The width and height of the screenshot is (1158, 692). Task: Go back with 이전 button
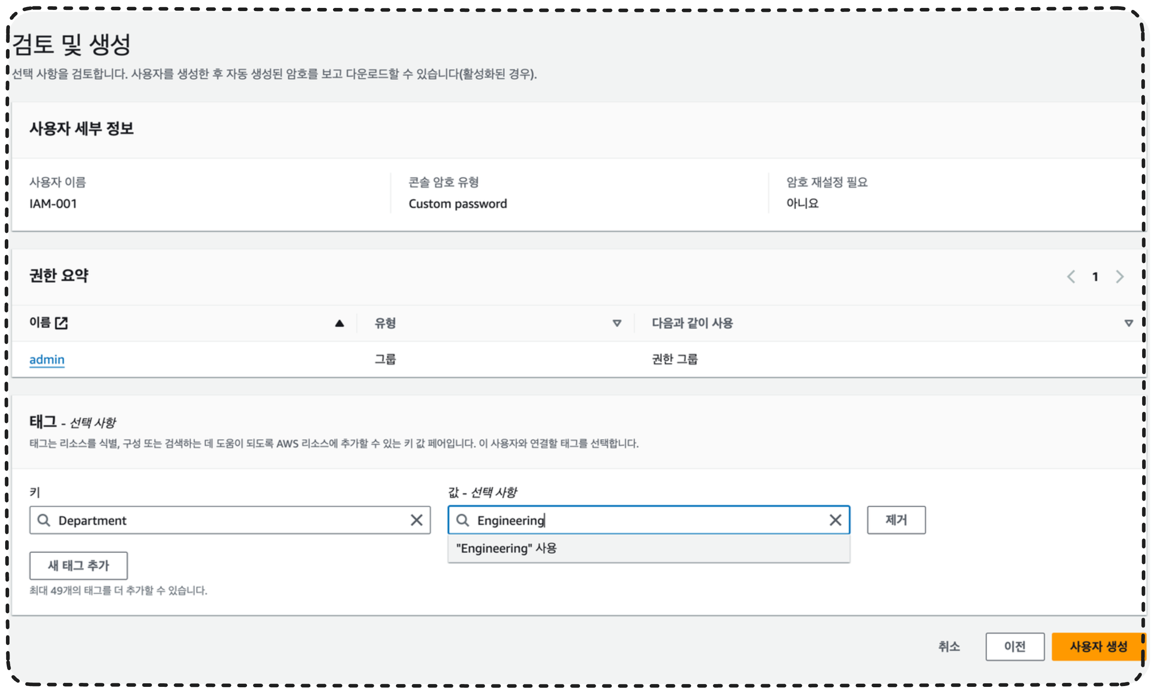coord(1014,646)
